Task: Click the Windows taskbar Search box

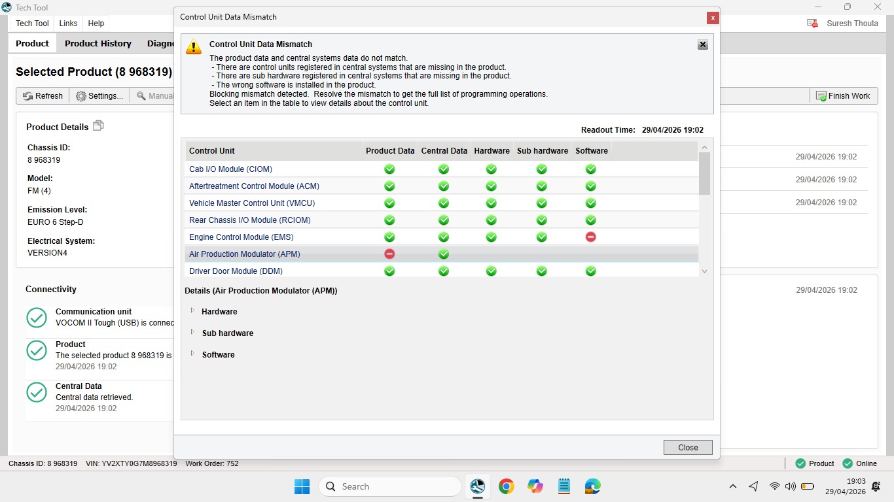Action: [390, 486]
